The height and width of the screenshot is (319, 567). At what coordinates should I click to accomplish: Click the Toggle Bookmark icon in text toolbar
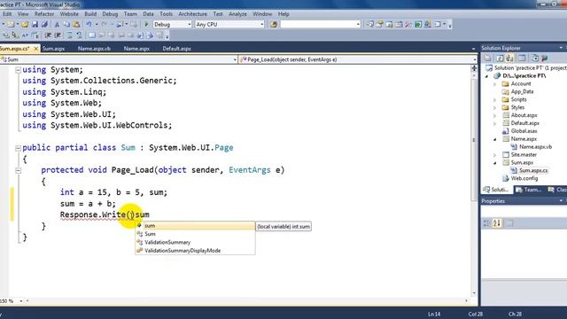pos(91,35)
